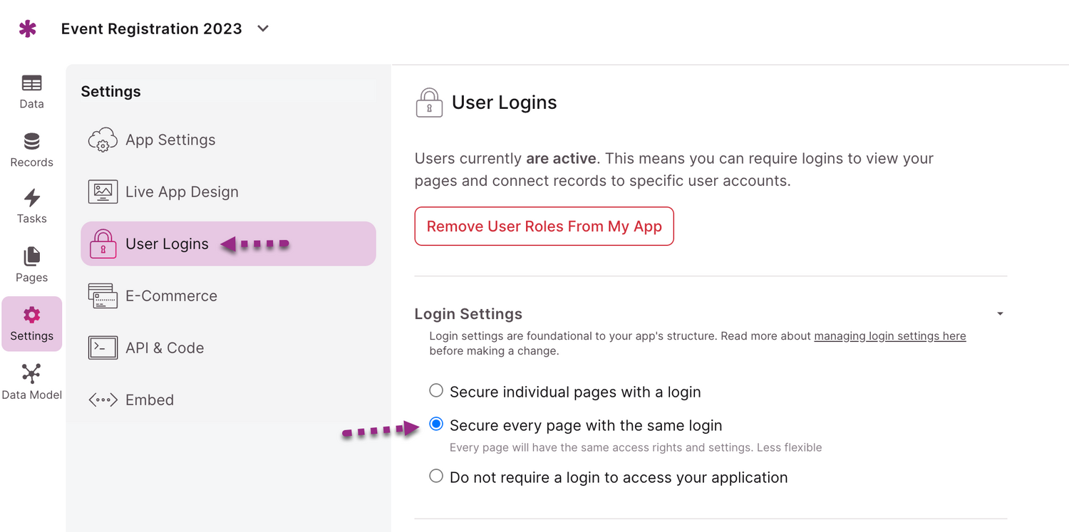Click the E-Commerce credit card icon
The width and height of the screenshot is (1069, 532).
pyautogui.click(x=103, y=296)
